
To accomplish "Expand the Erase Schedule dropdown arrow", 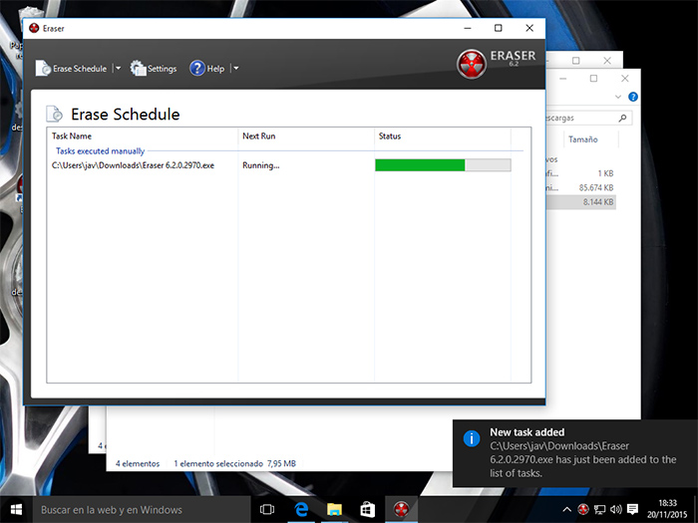I will tap(118, 69).
